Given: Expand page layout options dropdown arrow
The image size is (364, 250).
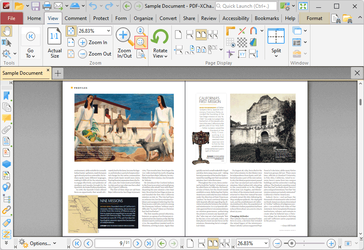Looking at the screenshot, I should point(221,49).
